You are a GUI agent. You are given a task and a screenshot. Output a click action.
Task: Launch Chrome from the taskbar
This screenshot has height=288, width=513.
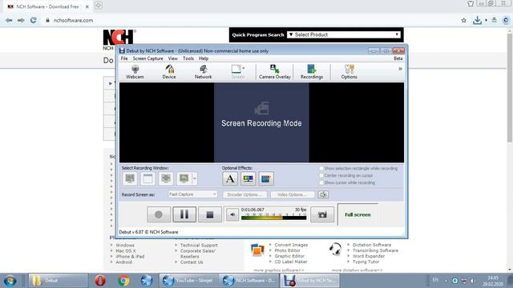[x=123, y=281]
